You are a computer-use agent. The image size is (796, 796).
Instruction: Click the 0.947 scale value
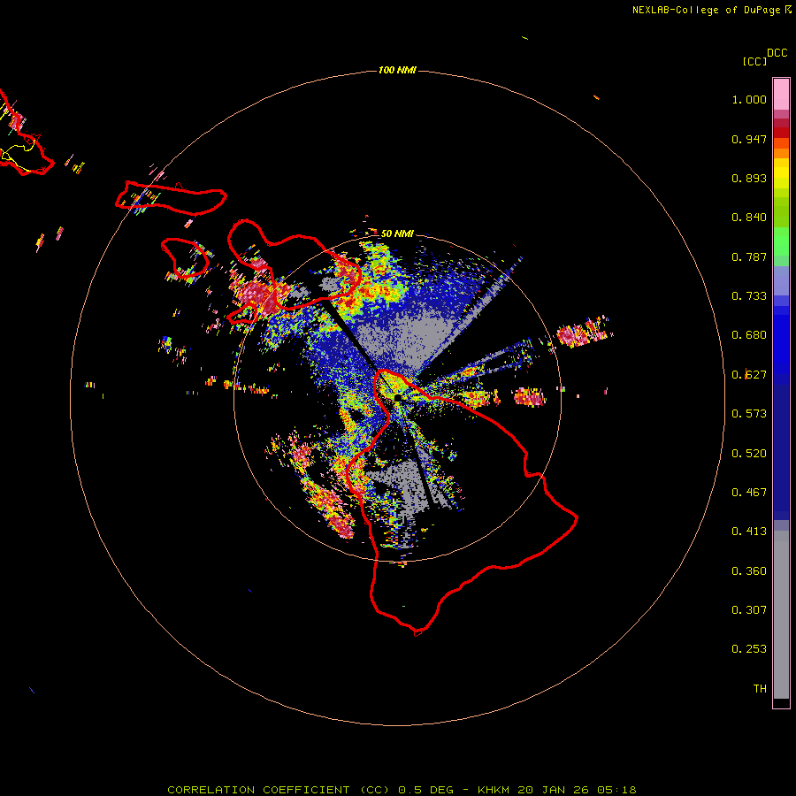click(749, 139)
